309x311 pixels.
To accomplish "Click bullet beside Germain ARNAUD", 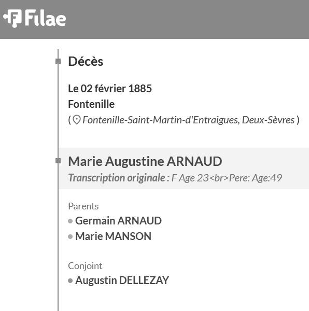I will pos(70,221).
